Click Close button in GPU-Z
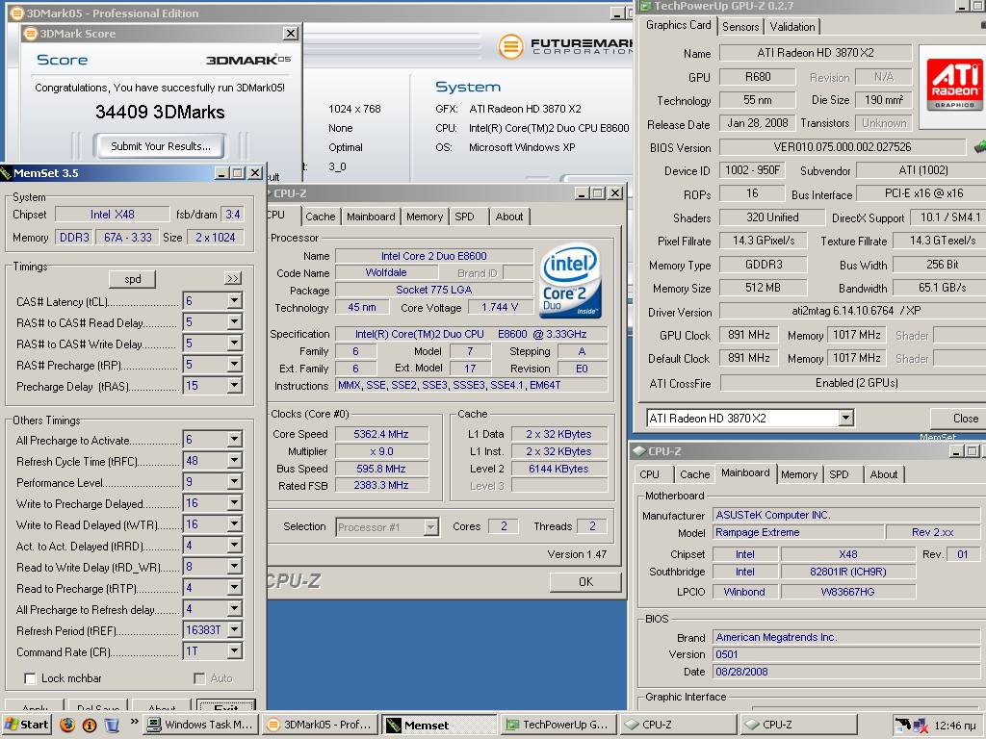Image resolution: width=986 pixels, height=739 pixels. point(960,419)
